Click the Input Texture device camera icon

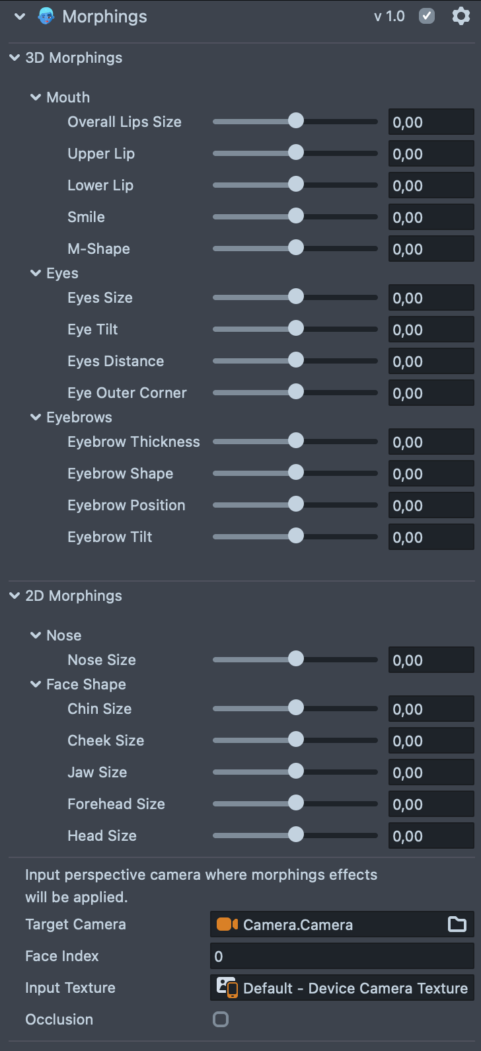pyautogui.click(x=227, y=988)
